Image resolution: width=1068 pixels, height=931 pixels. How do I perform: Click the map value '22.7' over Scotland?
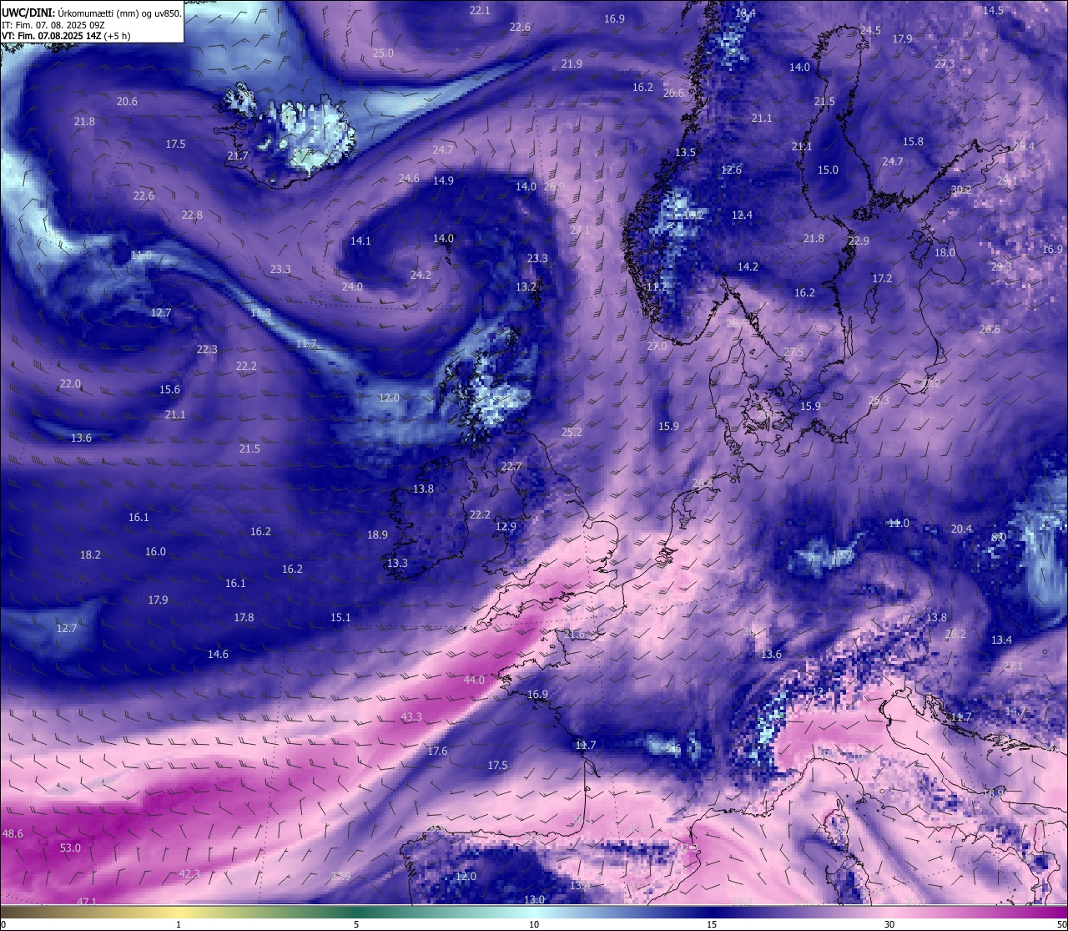pos(511,466)
